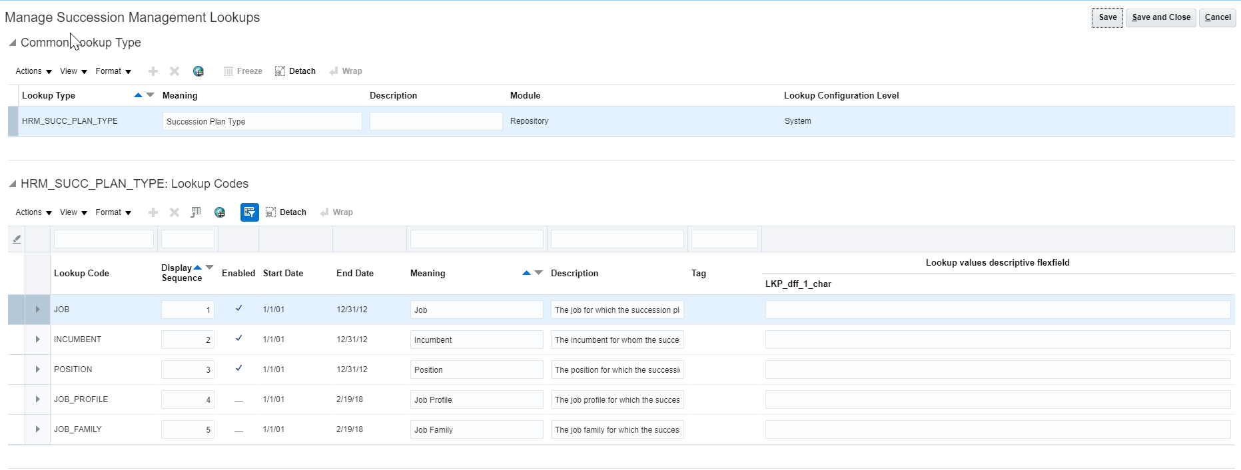The width and height of the screenshot is (1241, 470).
Task: Click the Succession Plan Type meaning field
Action: 262,121
